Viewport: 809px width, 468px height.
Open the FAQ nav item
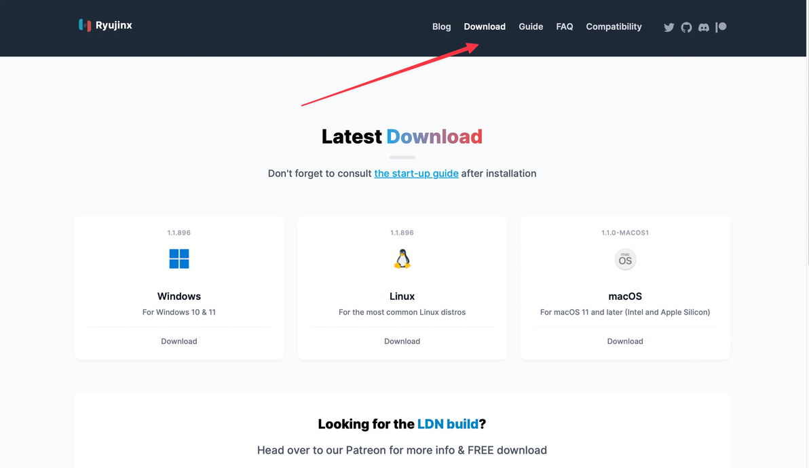point(565,27)
